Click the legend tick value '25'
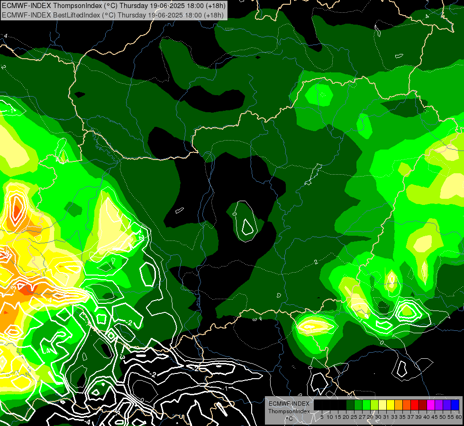 click(354, 417)
